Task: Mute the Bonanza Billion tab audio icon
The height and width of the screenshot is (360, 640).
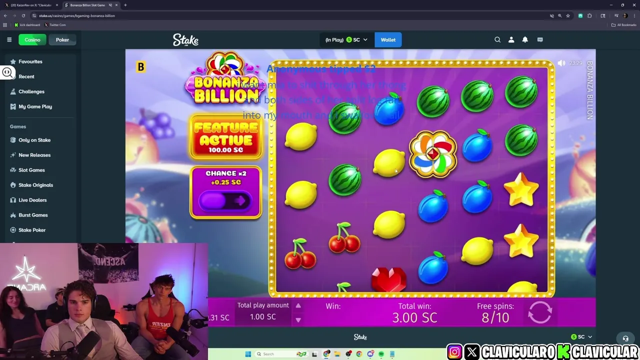Action: tap(110, 5)
